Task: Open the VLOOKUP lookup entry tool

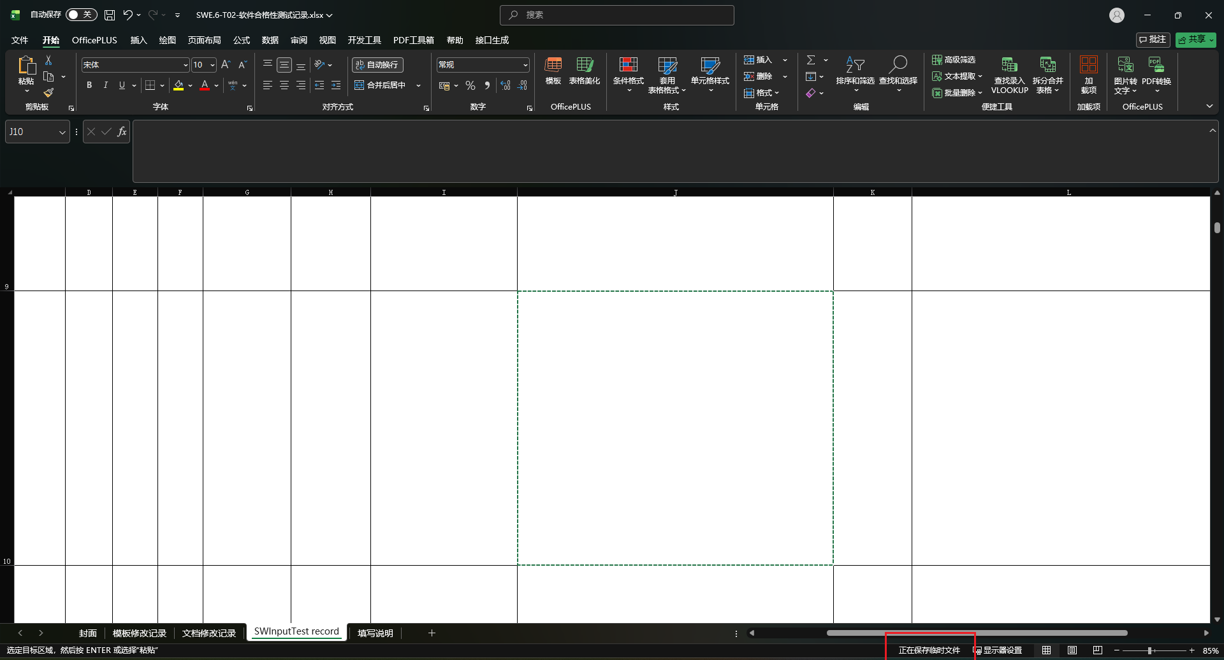Action: pyautogui.click(x=1009, y=75)
